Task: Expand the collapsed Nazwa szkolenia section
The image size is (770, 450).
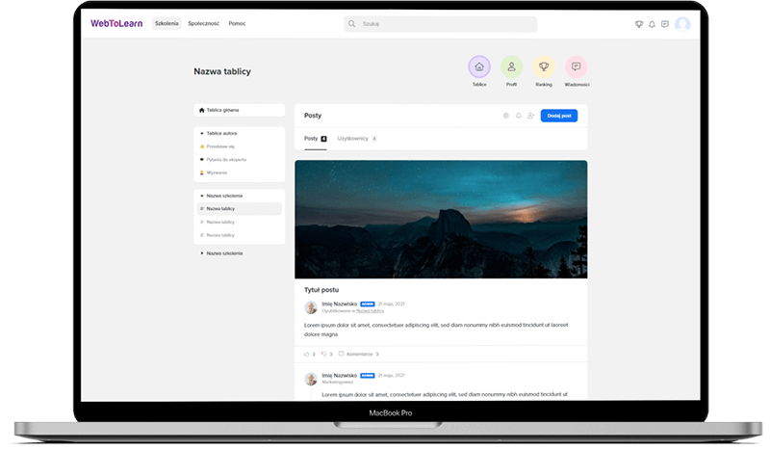Action: pos(201,252)
